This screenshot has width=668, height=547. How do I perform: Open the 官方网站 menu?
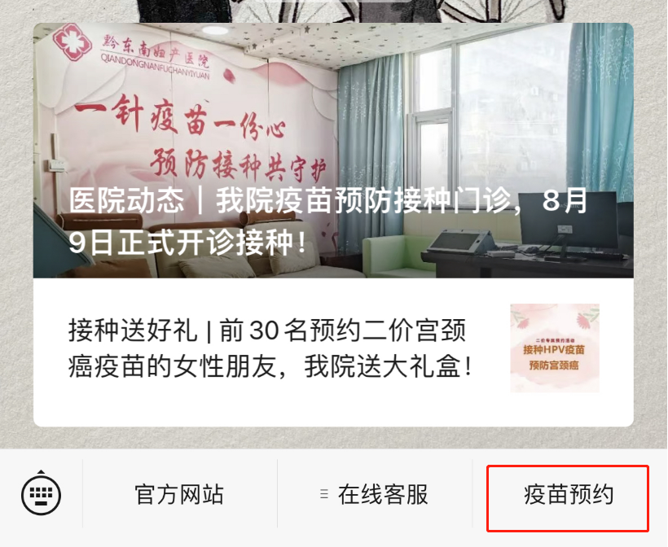tap(179, 495)
